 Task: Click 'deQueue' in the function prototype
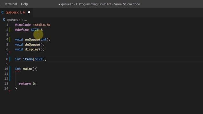pyautogui.click(x=32, y=45)
